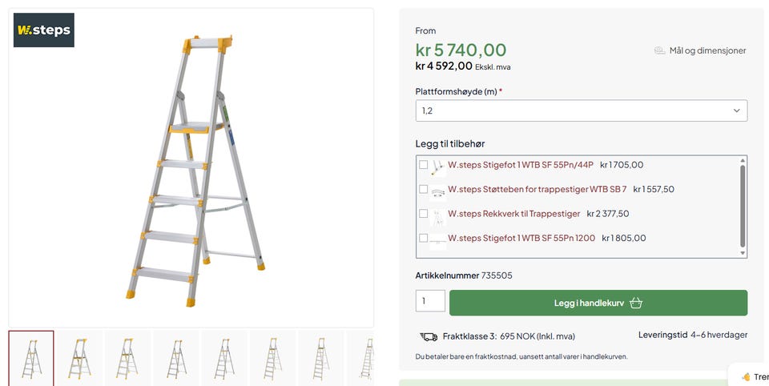Click the Stigefot 55Pn 1200 accessory image icon

point(437,241)
